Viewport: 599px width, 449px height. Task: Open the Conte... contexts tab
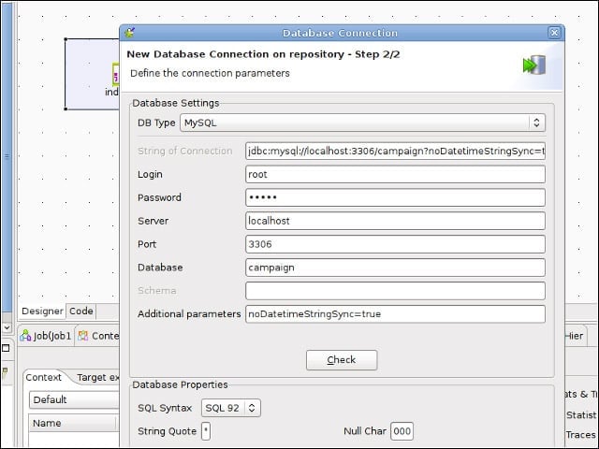coord(98,336)
